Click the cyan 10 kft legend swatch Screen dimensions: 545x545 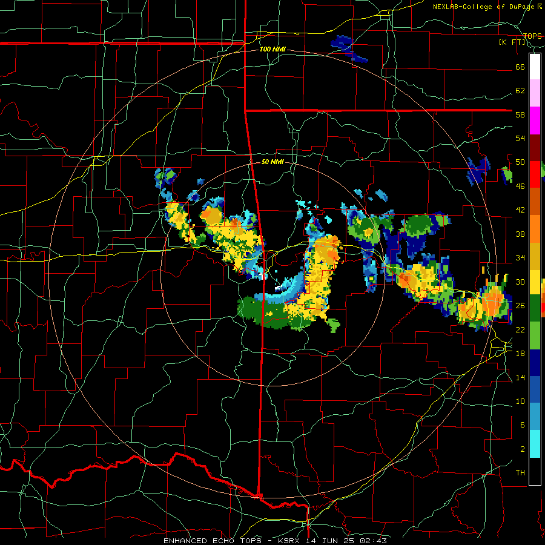pos(535,444)
